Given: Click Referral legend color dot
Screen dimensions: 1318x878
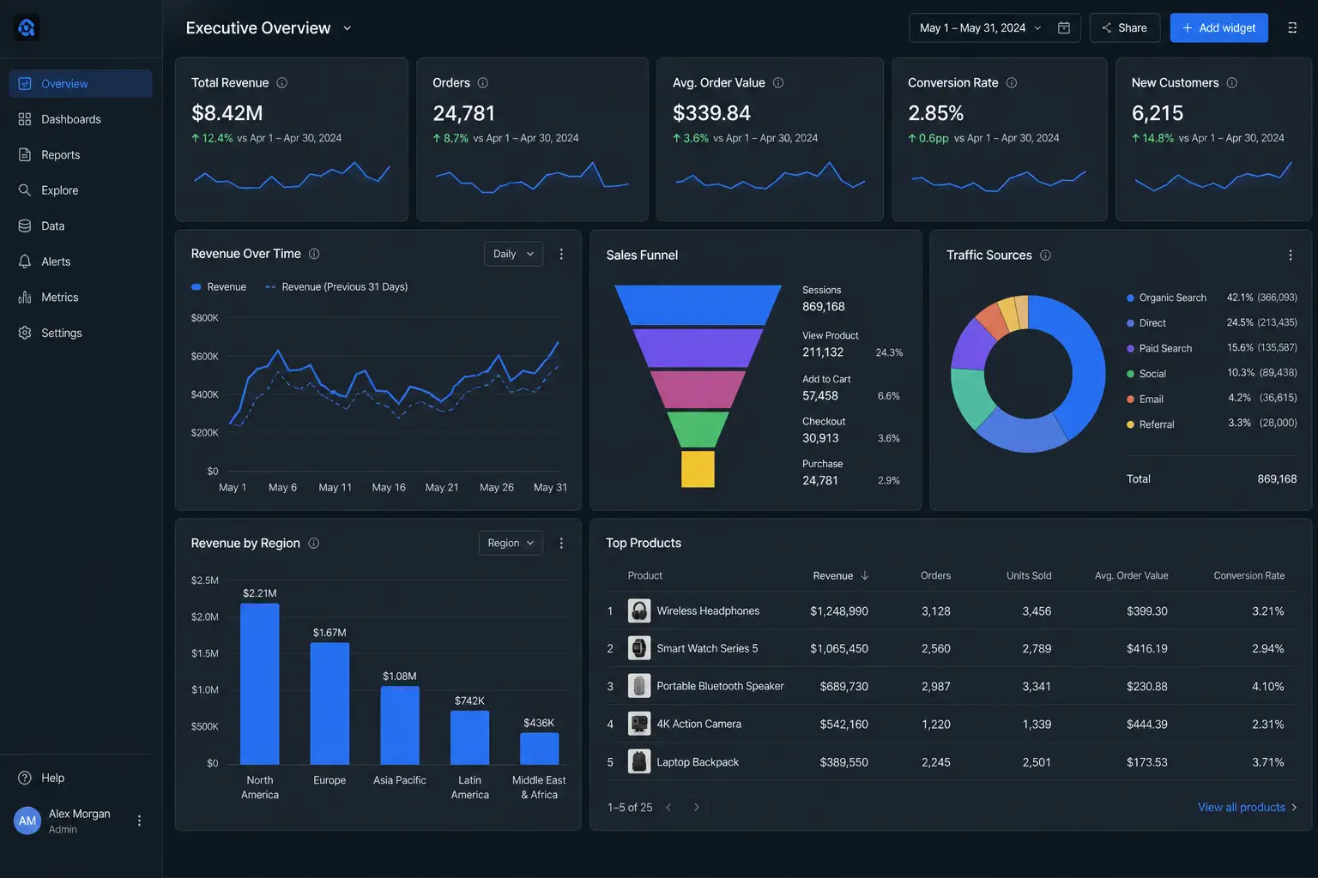Looking at the screenshot, I should click(x=1131, y=424).
